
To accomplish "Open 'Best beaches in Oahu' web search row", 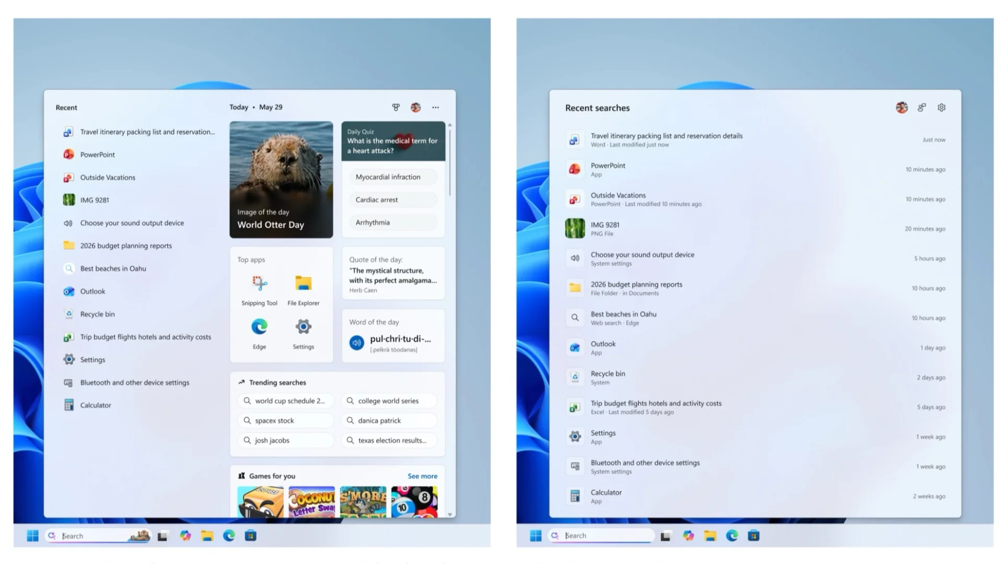I will [755, 318].
